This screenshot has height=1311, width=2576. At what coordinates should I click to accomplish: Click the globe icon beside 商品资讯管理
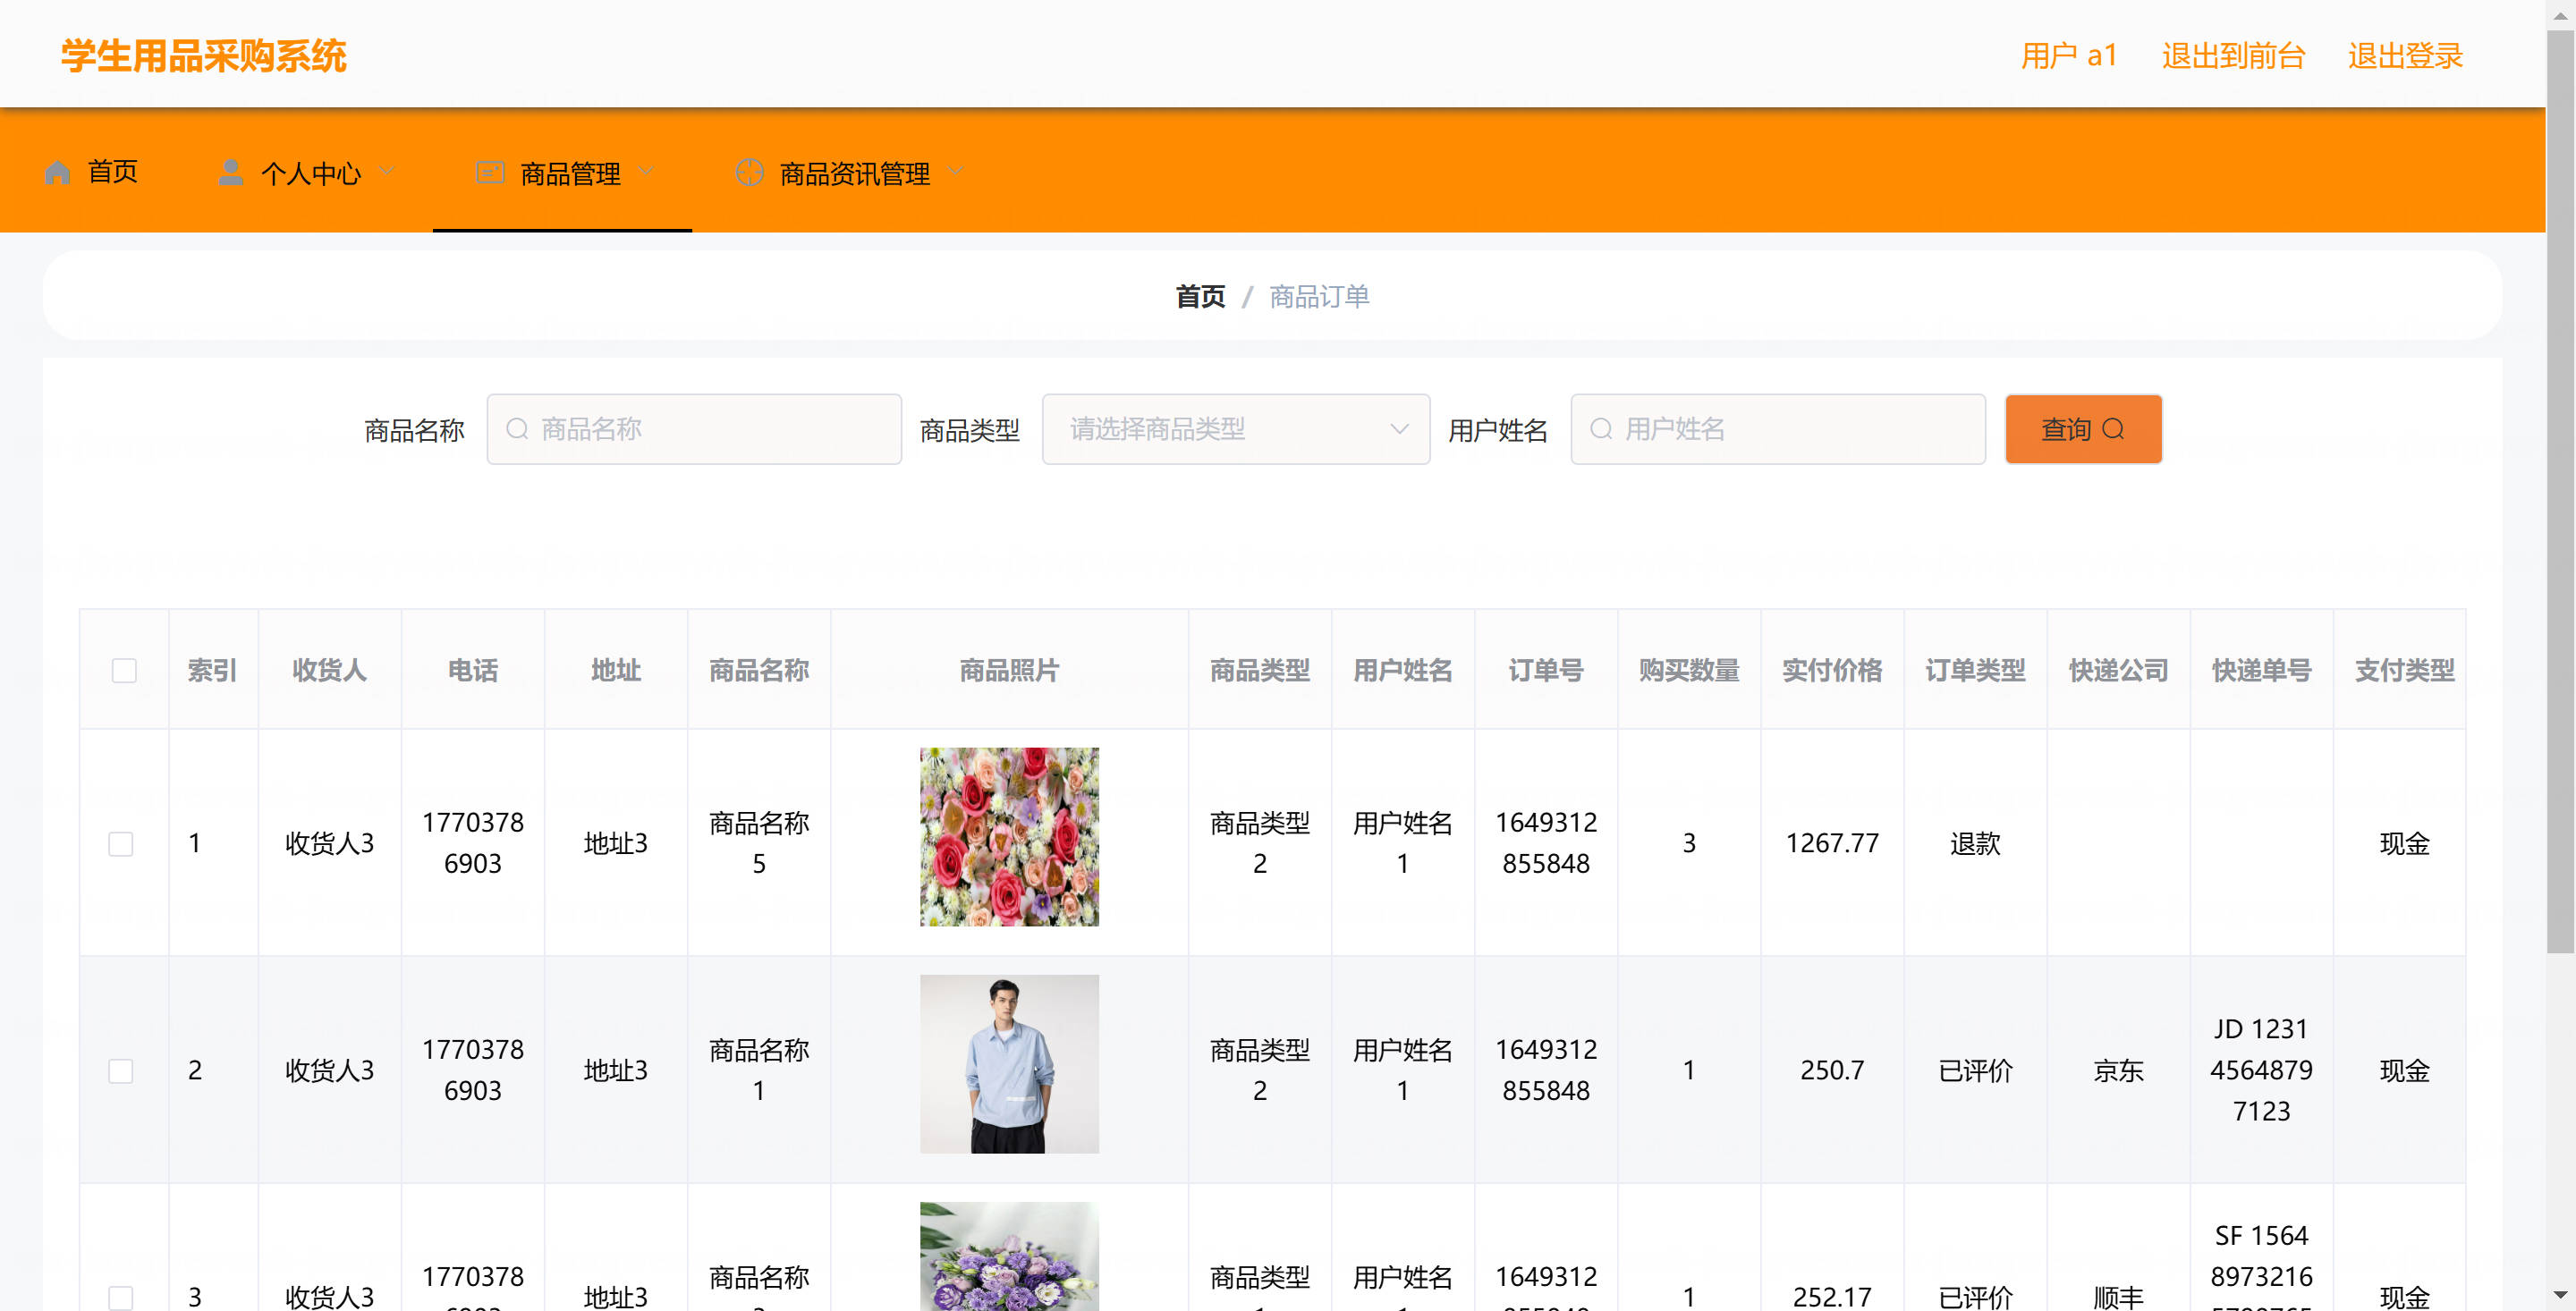coord(750,172)
